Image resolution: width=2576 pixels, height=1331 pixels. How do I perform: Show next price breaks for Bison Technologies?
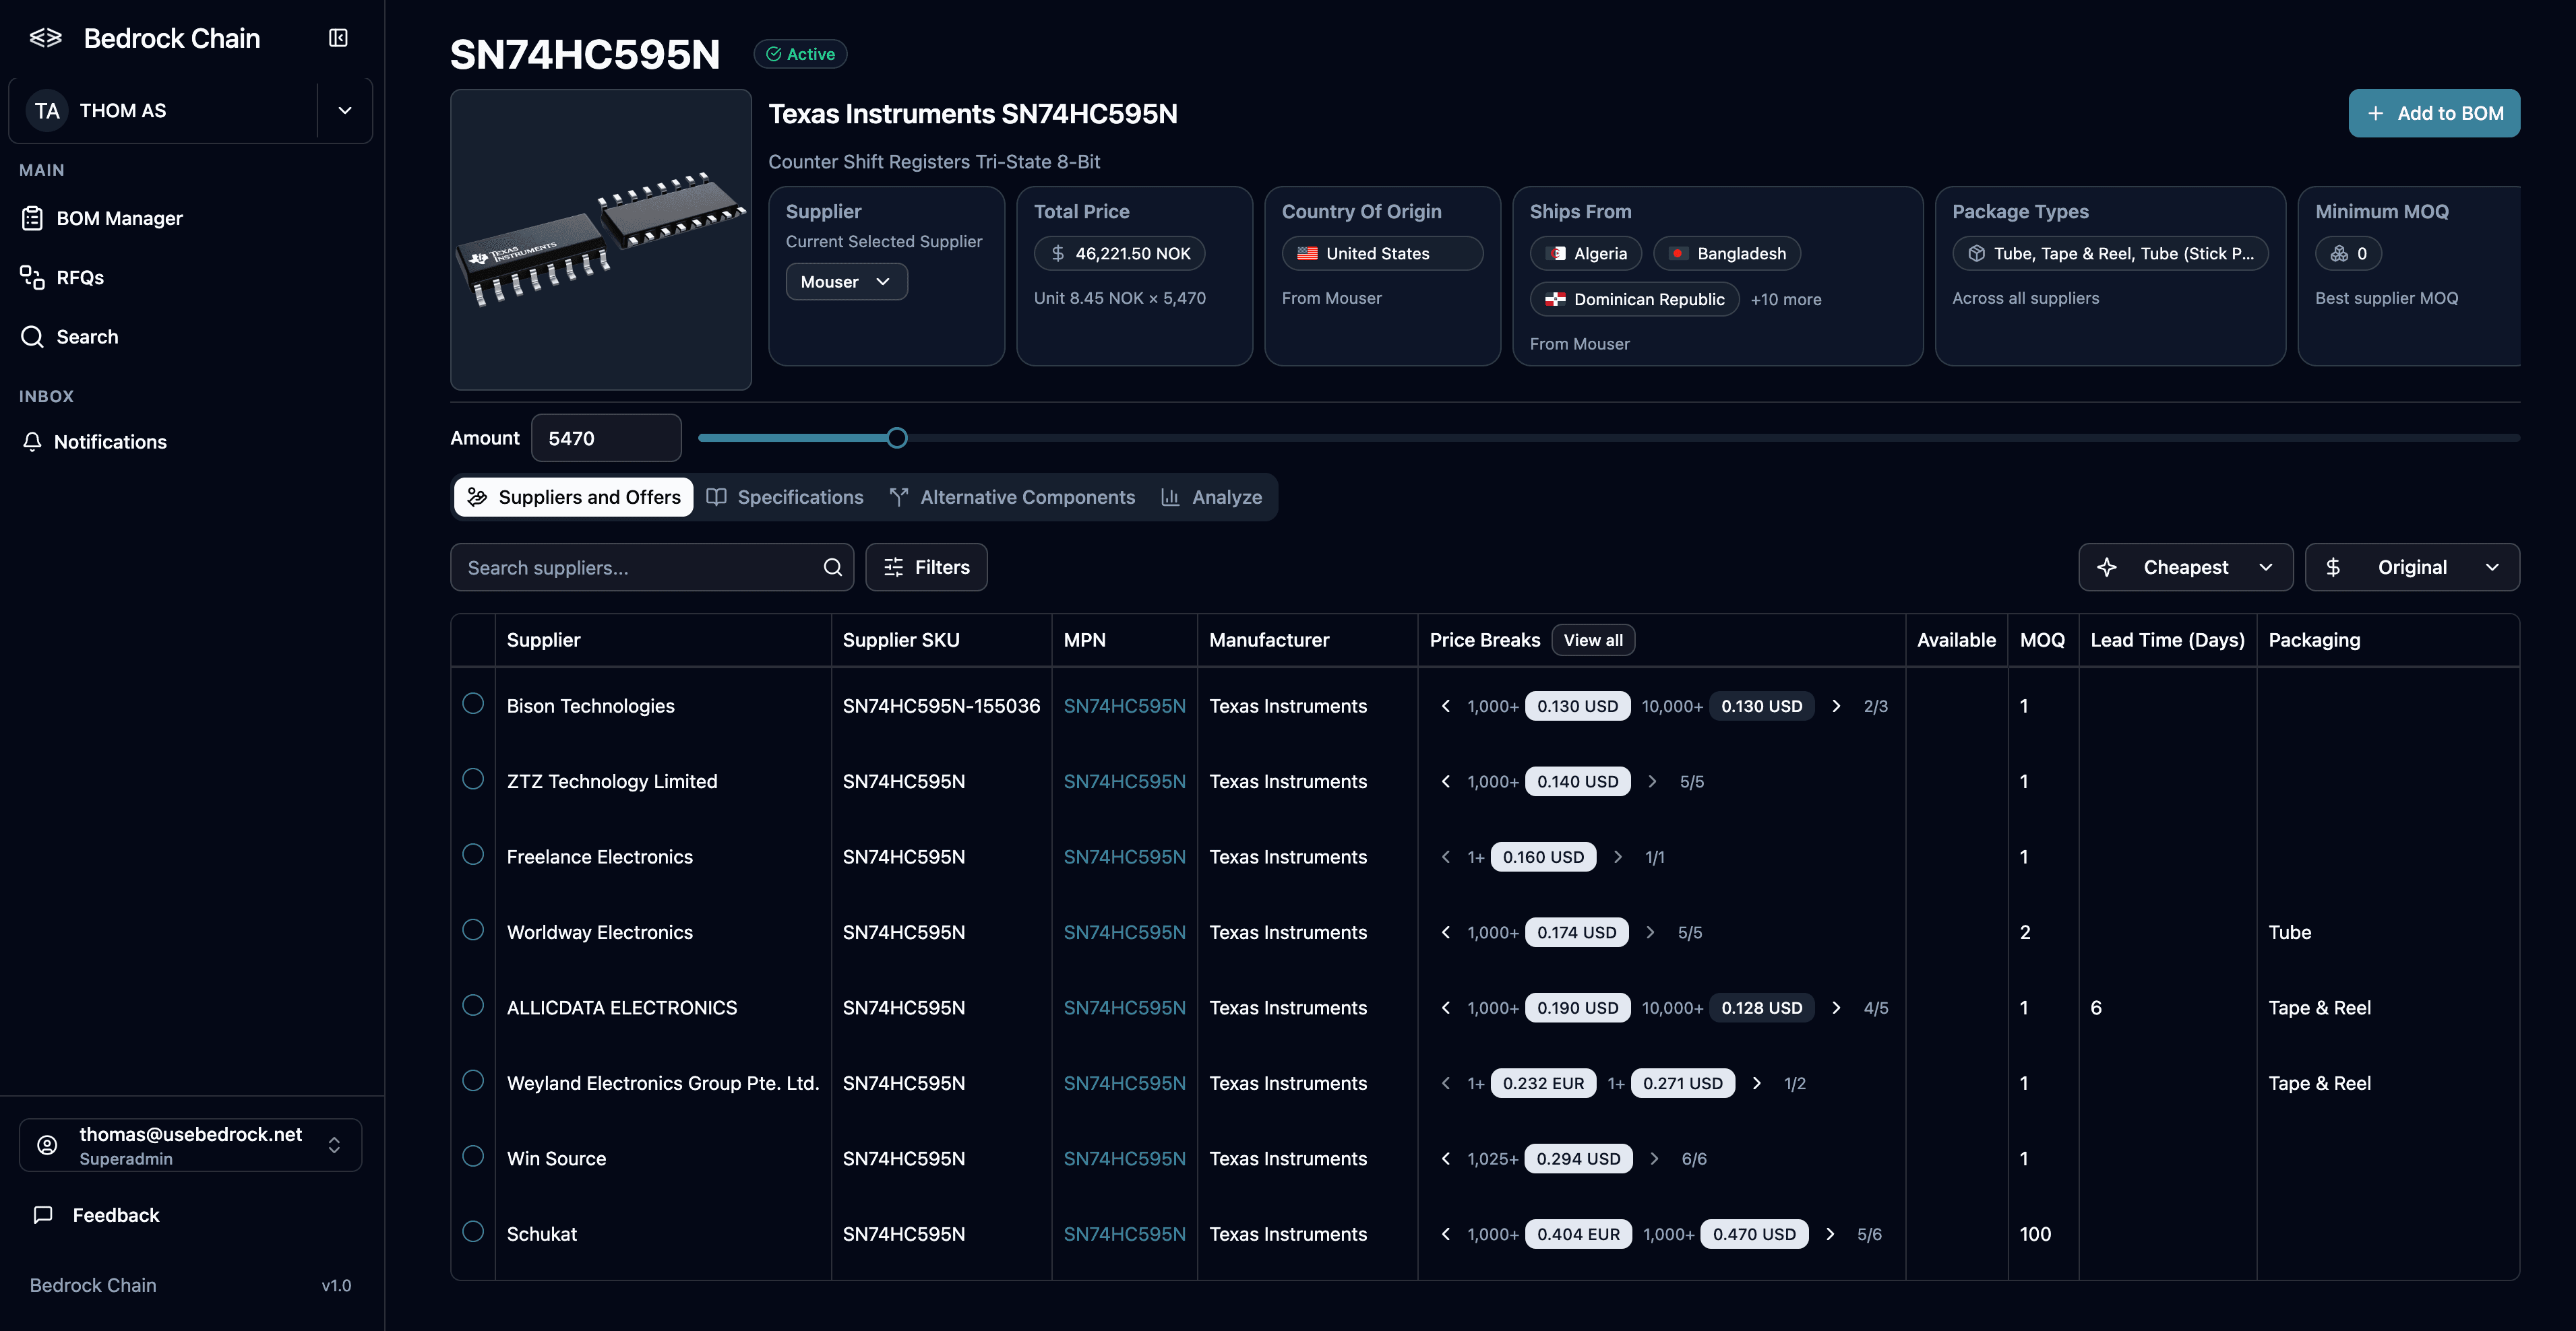(x=1836, y=707)
